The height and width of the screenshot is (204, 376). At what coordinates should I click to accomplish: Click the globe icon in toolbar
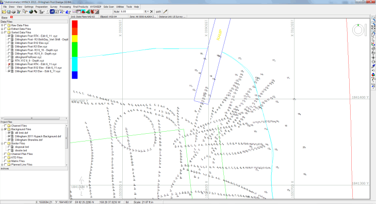(x=31, y=11)
